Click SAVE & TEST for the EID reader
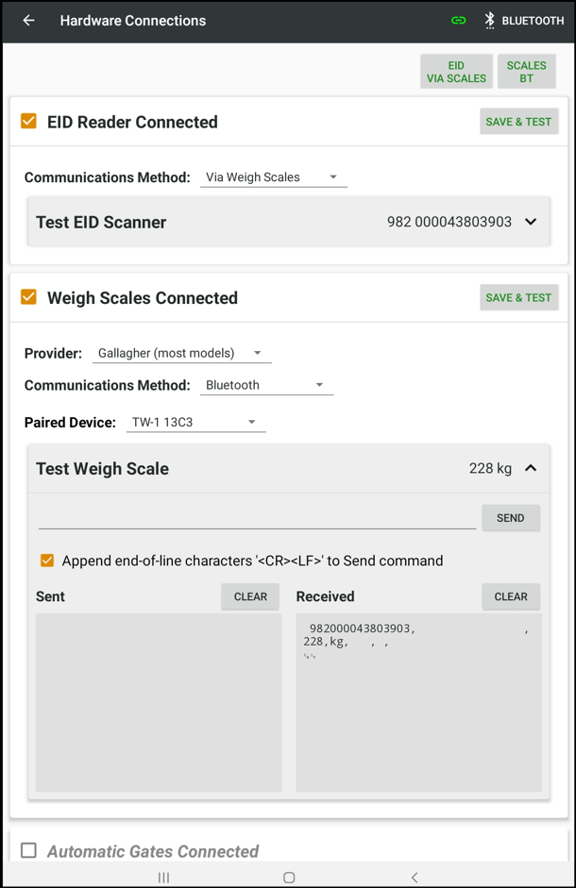576x888 pixels. pyautogui.click(x=518, y=121)
